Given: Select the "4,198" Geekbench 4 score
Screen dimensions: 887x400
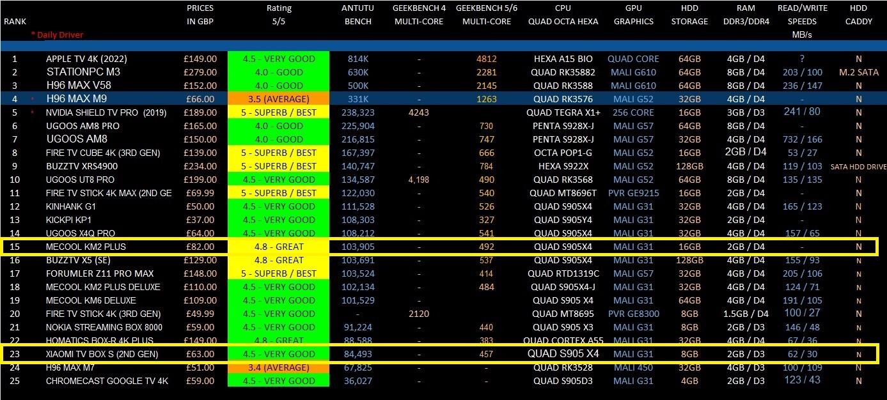Looking at the screenshot, I should [x=419, y=180].
